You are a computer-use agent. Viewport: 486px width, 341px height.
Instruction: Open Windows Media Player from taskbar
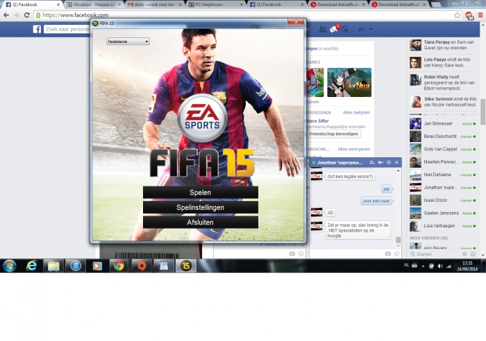[97, 266]
